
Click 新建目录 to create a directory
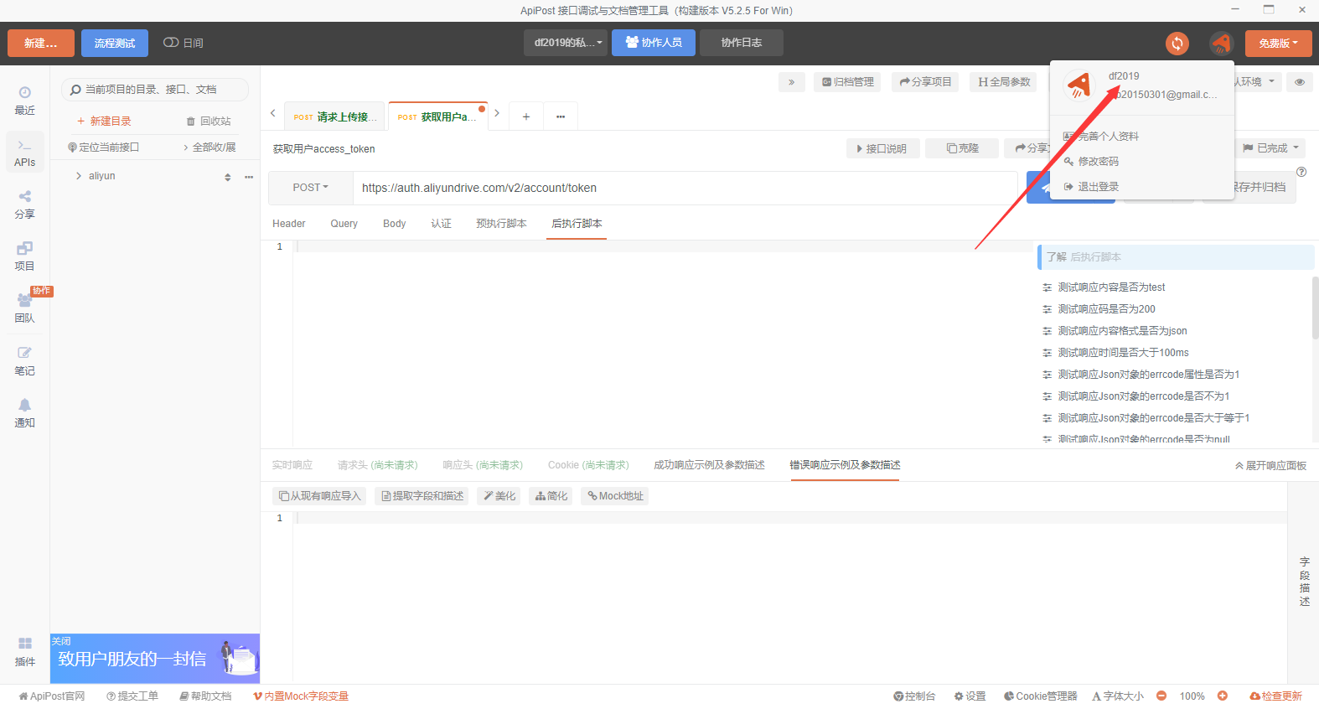tap(104, 122)
